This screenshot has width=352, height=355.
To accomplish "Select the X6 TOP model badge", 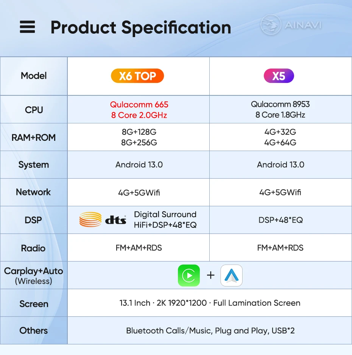I will point(137,76).
